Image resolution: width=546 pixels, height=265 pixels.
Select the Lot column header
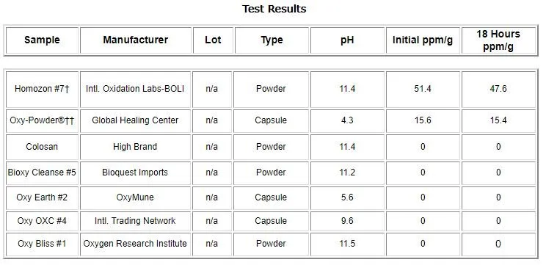[x=213, y=40]
